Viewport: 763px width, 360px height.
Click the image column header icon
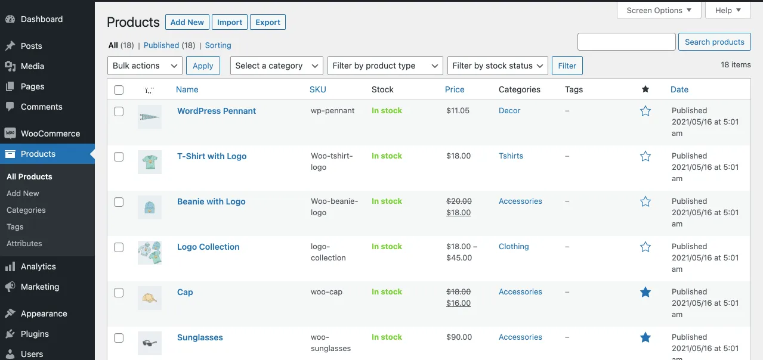tap(150, 90)
